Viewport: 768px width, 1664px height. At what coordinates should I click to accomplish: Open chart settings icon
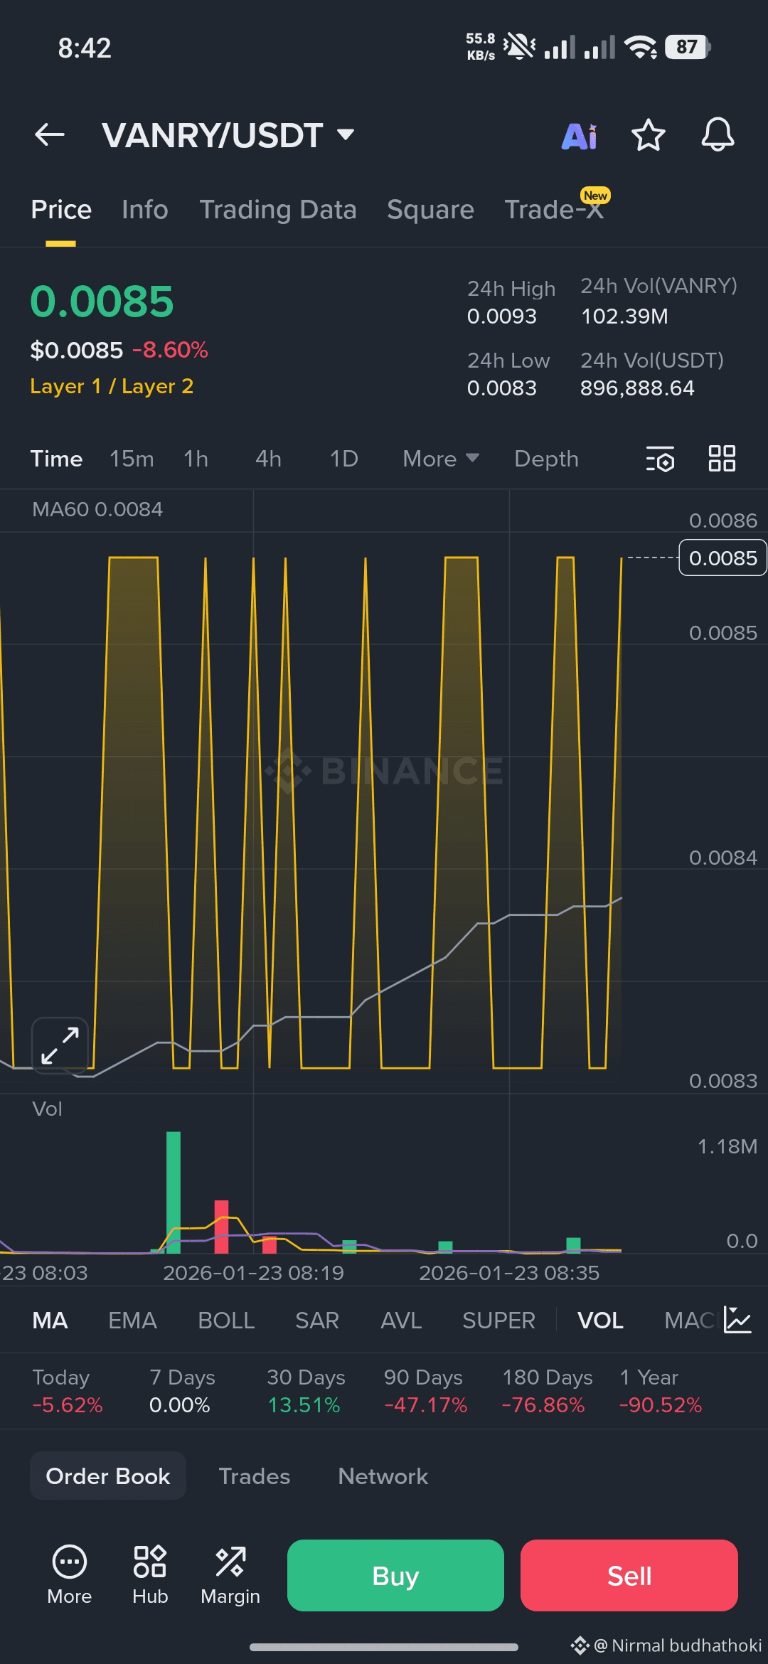[x=660, y=459]
